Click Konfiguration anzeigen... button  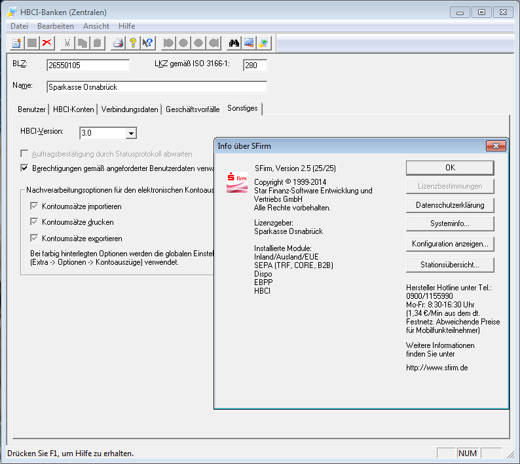450,244
